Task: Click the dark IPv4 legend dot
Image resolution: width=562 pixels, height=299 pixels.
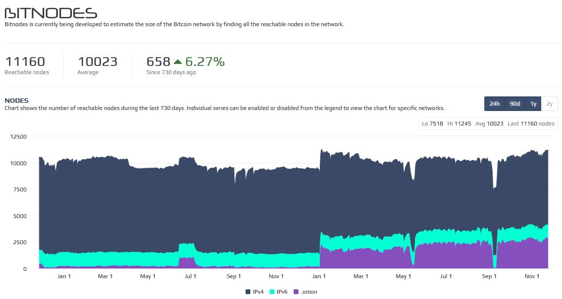Action: tap(248, 292)
